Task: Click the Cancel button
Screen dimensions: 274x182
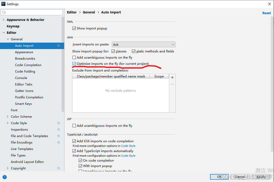Action: pos(240,177)
